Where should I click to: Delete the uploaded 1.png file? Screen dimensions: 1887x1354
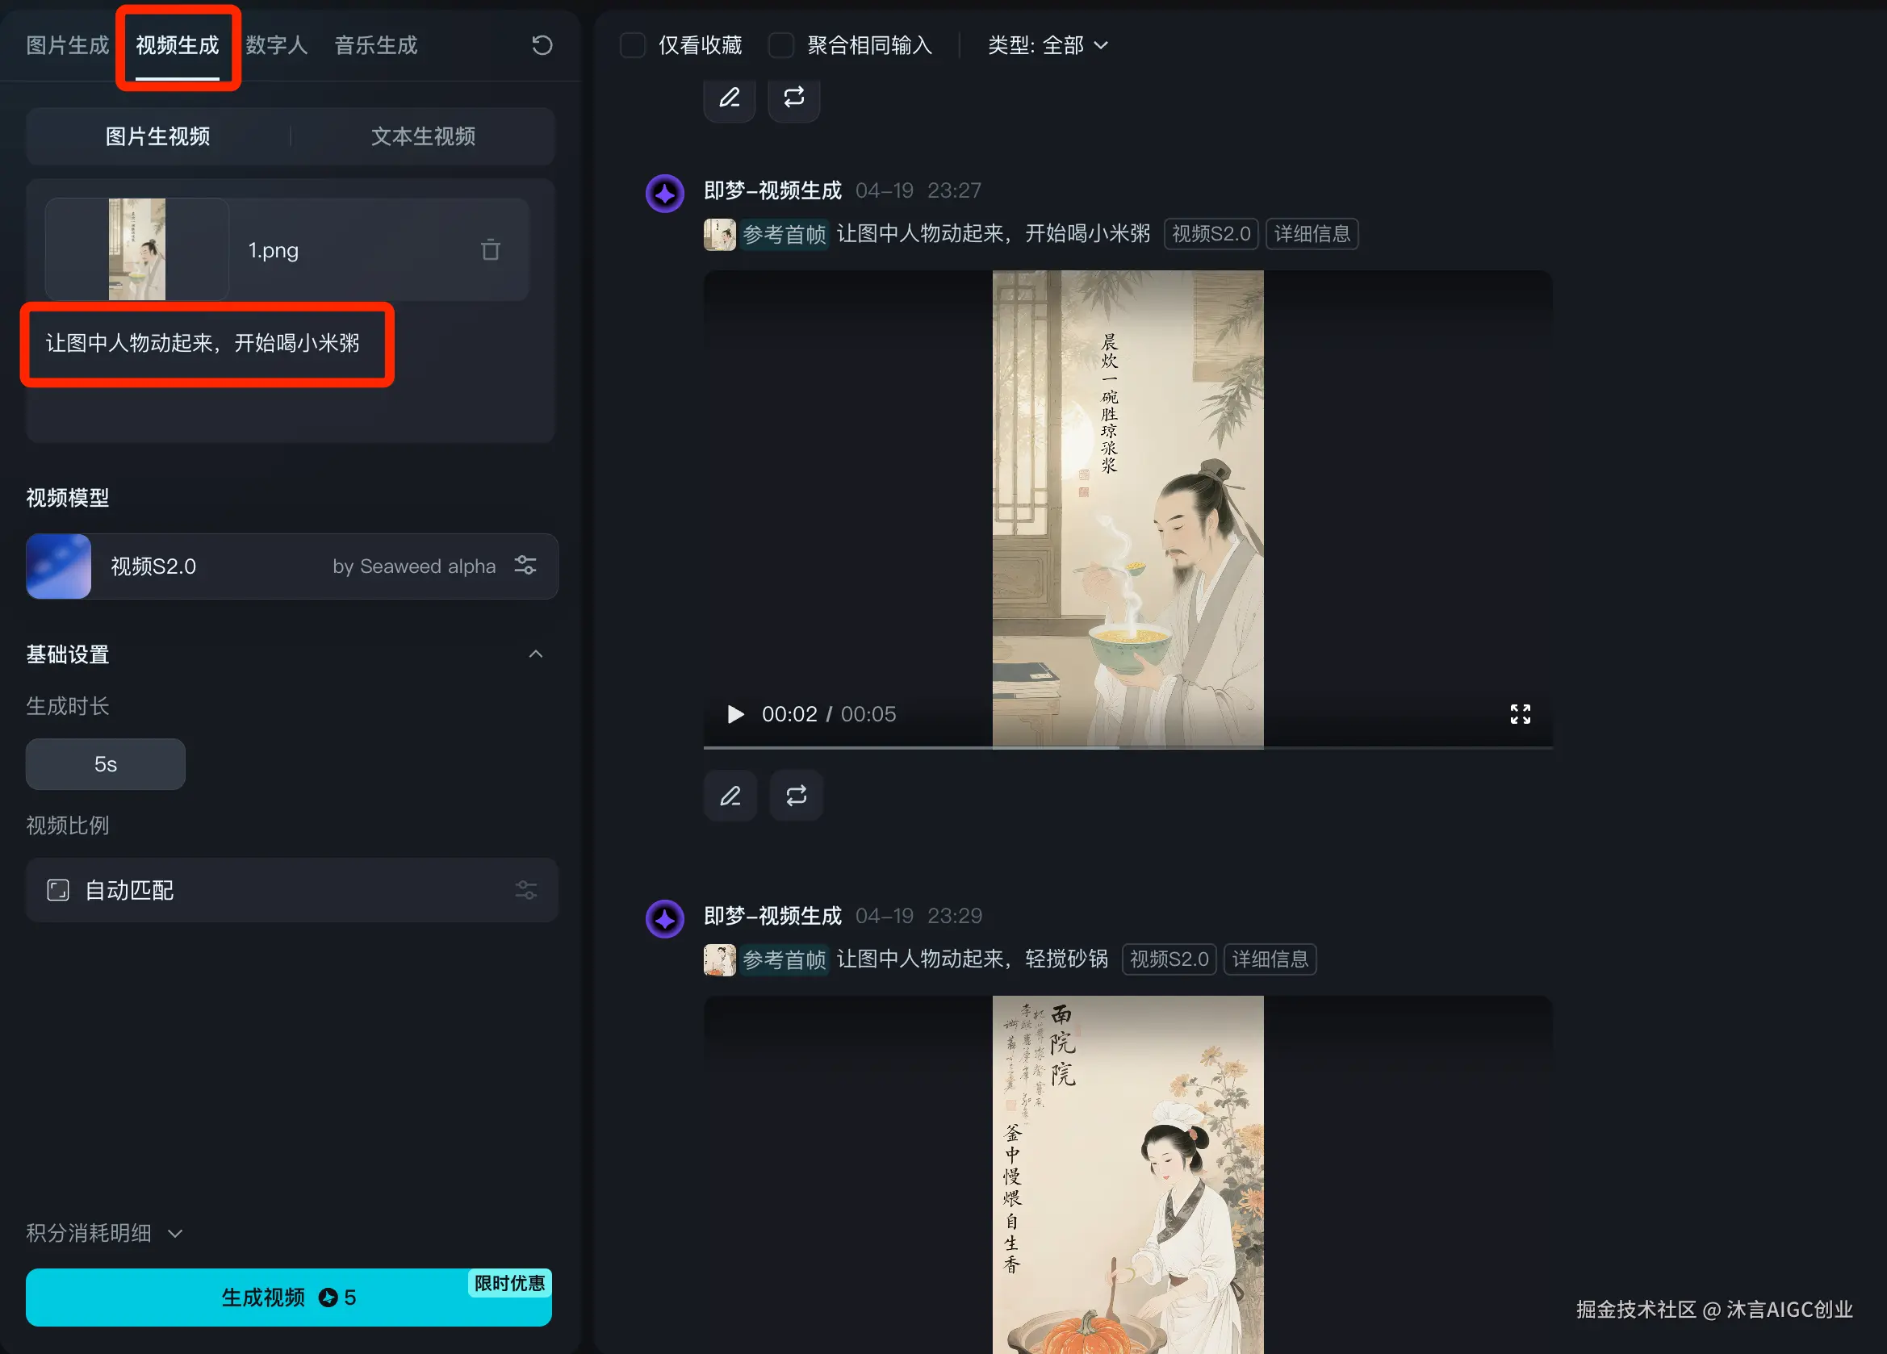pyautogui.click(x=490, y=249)
